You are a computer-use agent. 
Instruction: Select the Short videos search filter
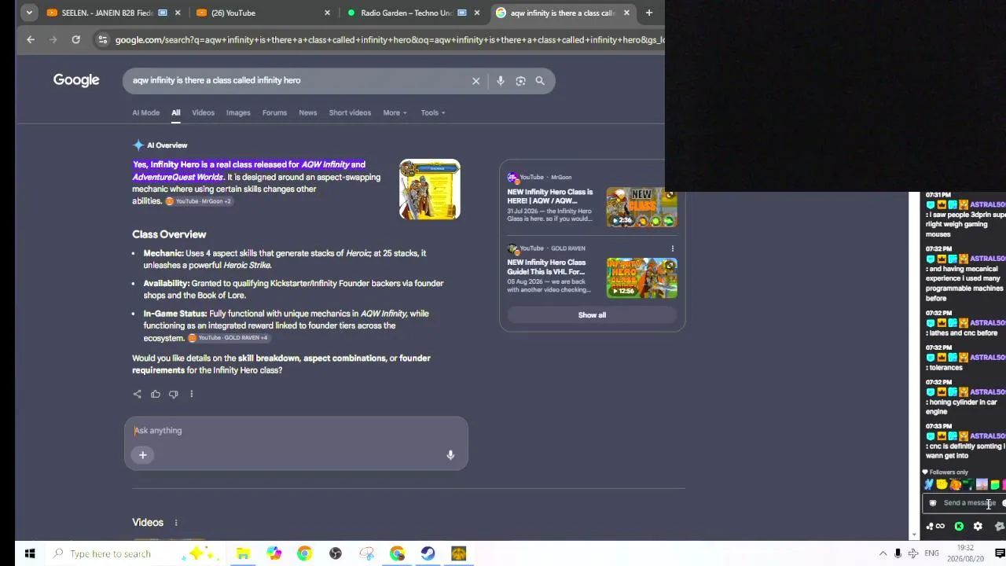tap(350, 112)
